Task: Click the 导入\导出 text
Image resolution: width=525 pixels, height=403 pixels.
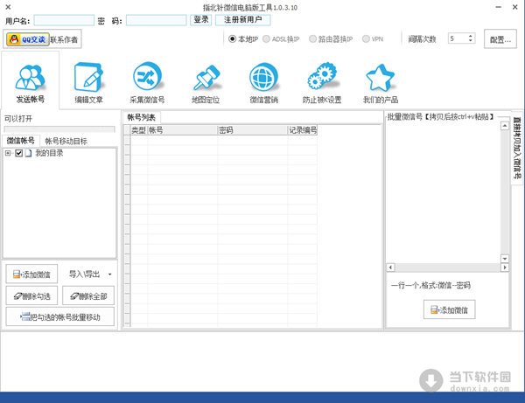Action: pyautogui.click(x=84, y=274)
